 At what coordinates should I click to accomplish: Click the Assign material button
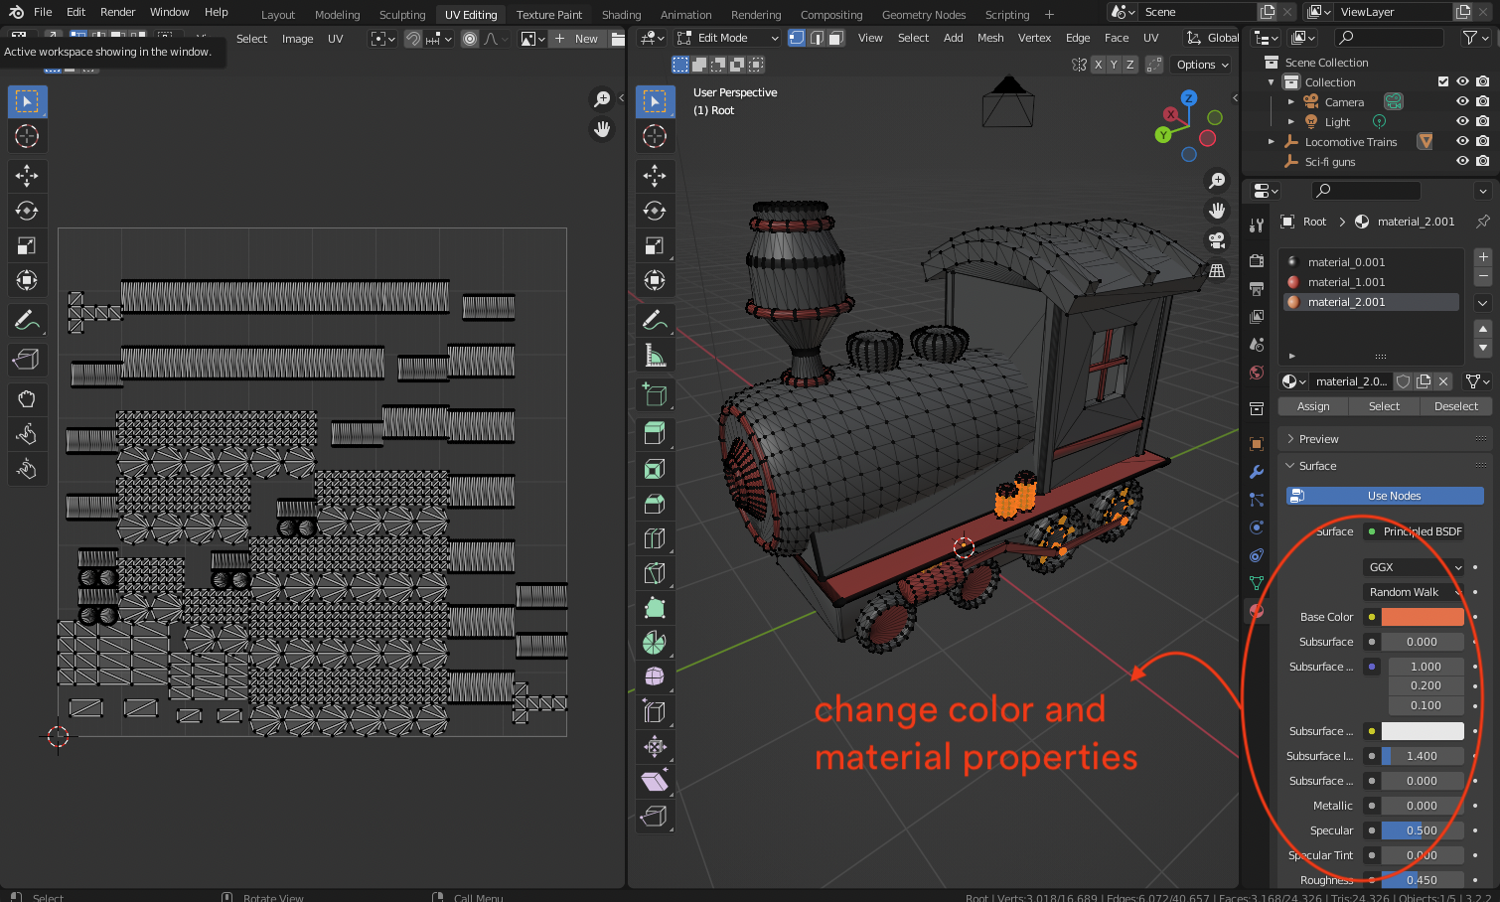pos(1312,406)
